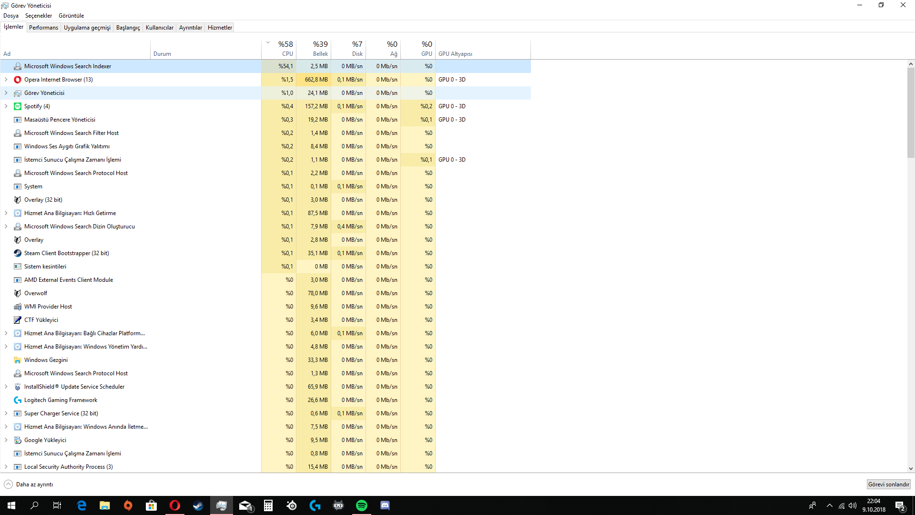
Task: Click the Steam Client Bootstrapper icon
Action: point(18,253)
